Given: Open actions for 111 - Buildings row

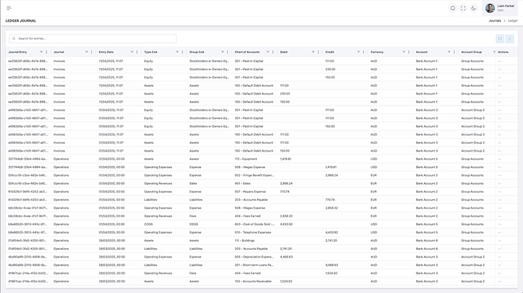Looking at the screenshot, I should click(x=499, y=241).
